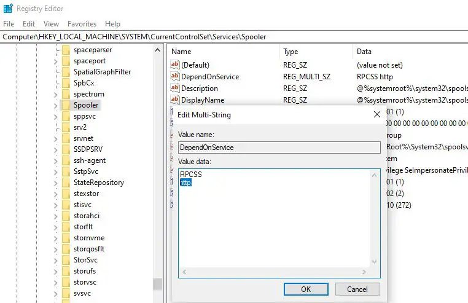Select the storufs tree key
468x303 pixels.
85,271
